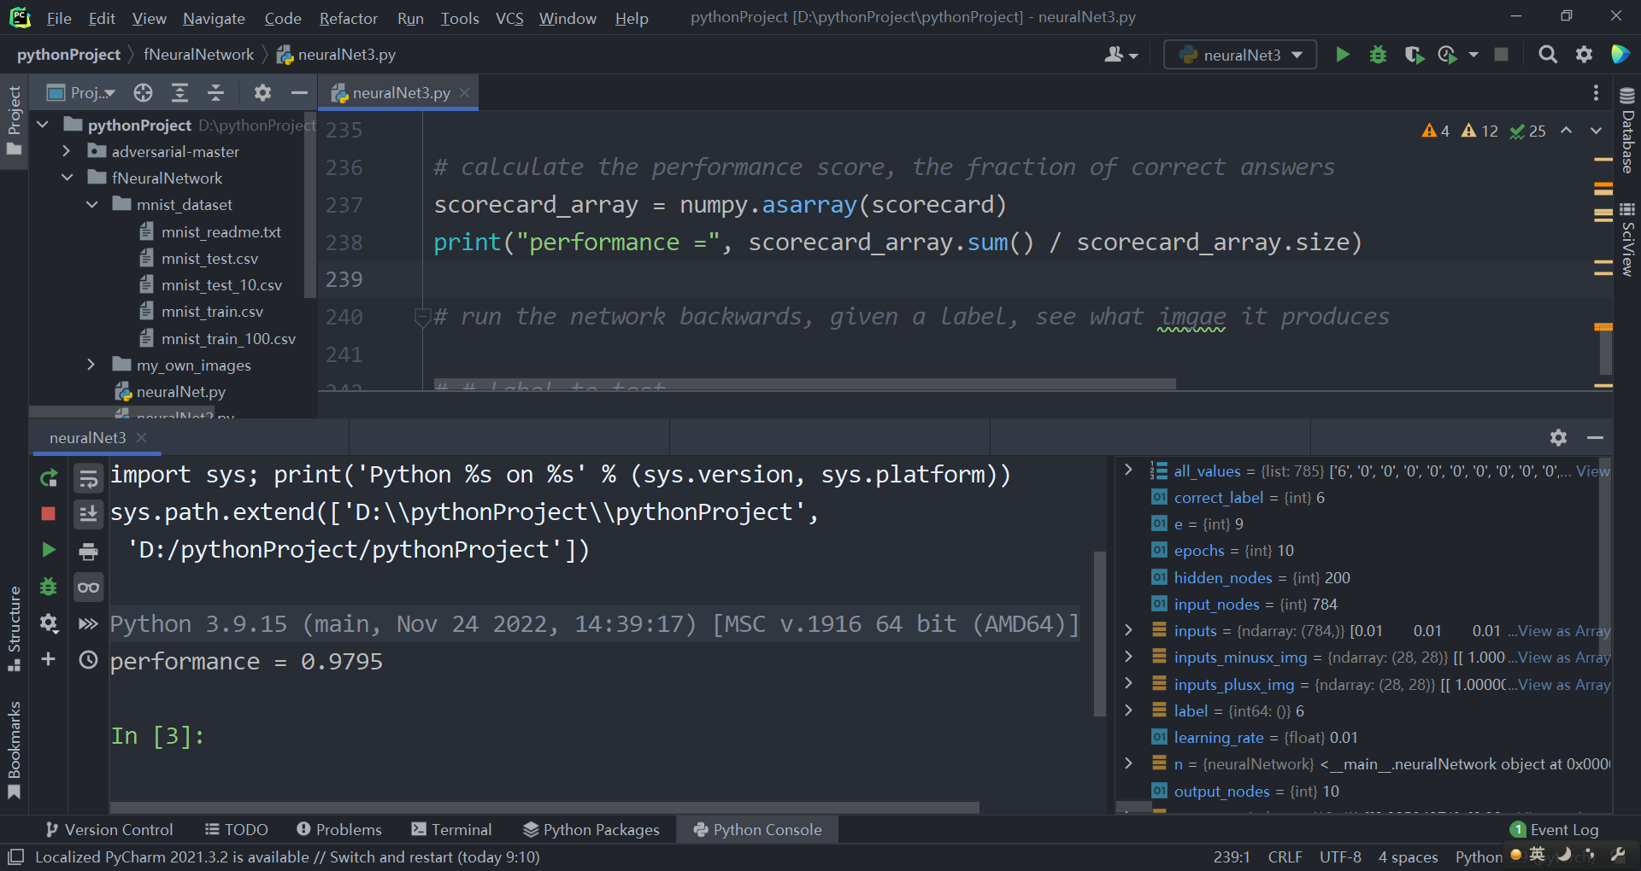1641x871 pixels.
Task: Open console tool window gear settings
Action: point(1558,437)
